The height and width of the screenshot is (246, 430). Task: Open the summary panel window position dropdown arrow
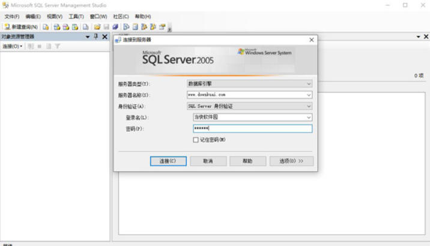(x=418, y=37)
